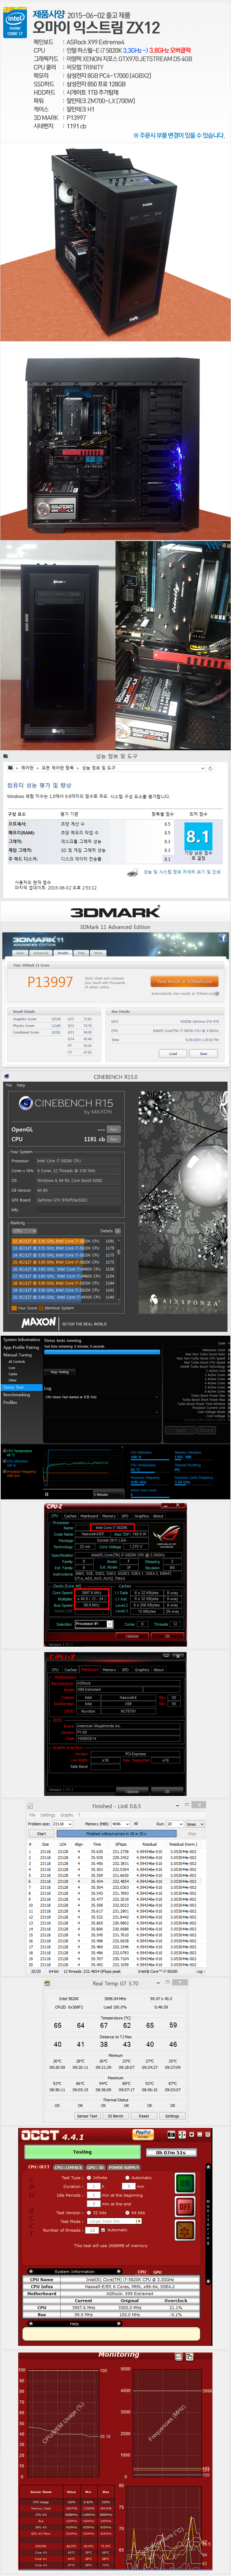Open System Information in Intel XTU sidebar

tap(21, 1339)
